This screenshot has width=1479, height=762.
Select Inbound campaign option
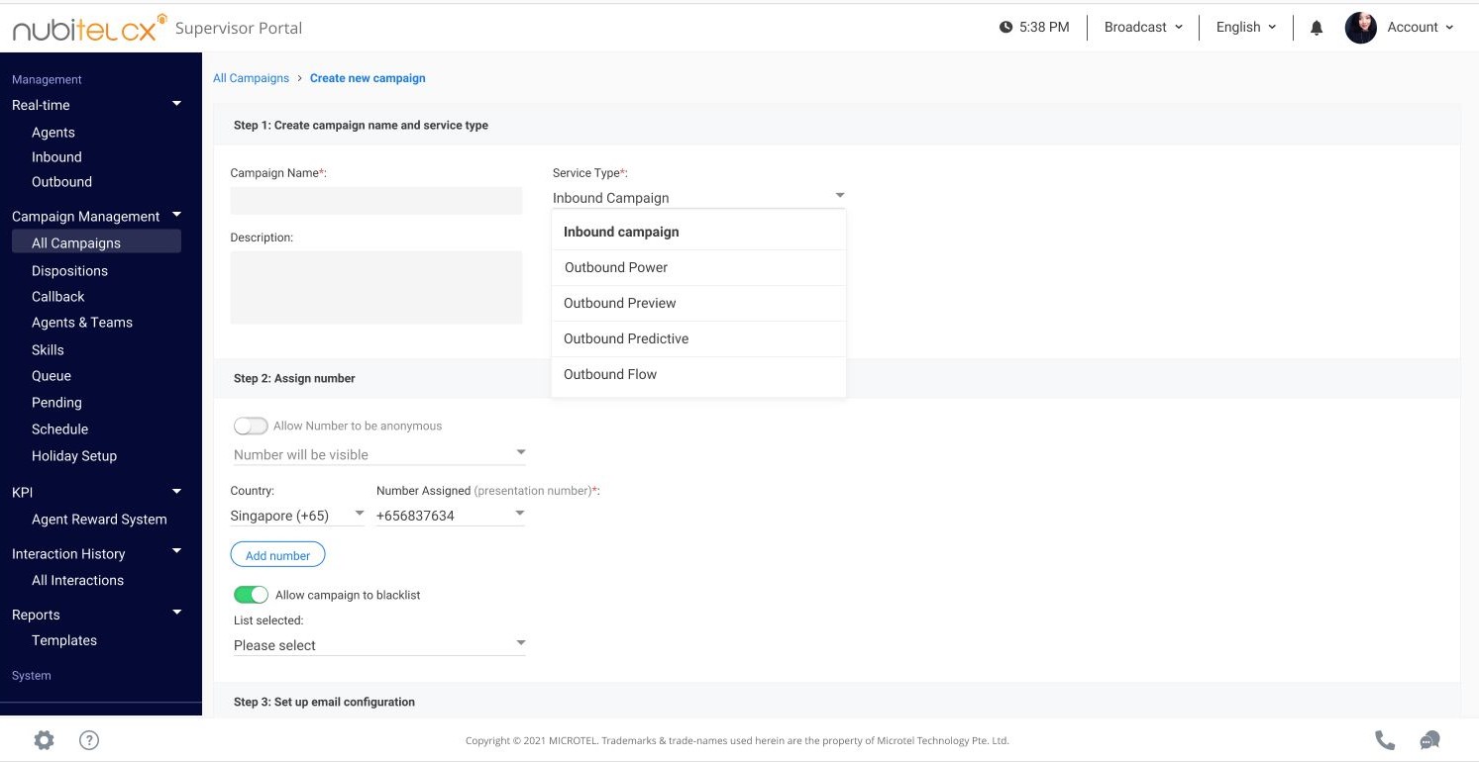click(x=698, y=232)
